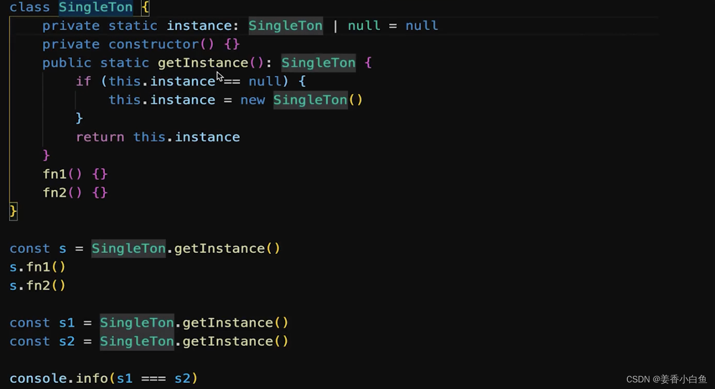Image resolution: width=715 pixels, height=389 pixels.
Task: Click the getInstance method name in its definition
Action: point(203,63)
